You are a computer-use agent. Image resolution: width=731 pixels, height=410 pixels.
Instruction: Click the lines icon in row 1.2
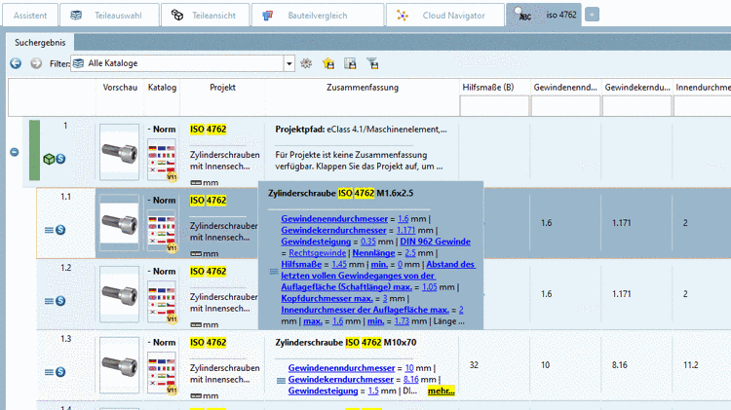[x=49, y=301]
